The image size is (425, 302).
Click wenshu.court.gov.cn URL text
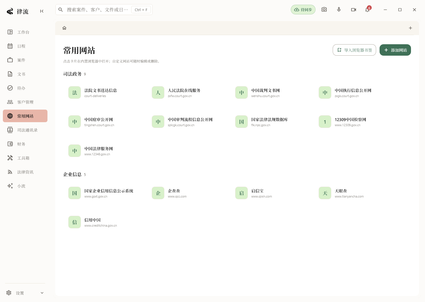[x=266, y=96]
